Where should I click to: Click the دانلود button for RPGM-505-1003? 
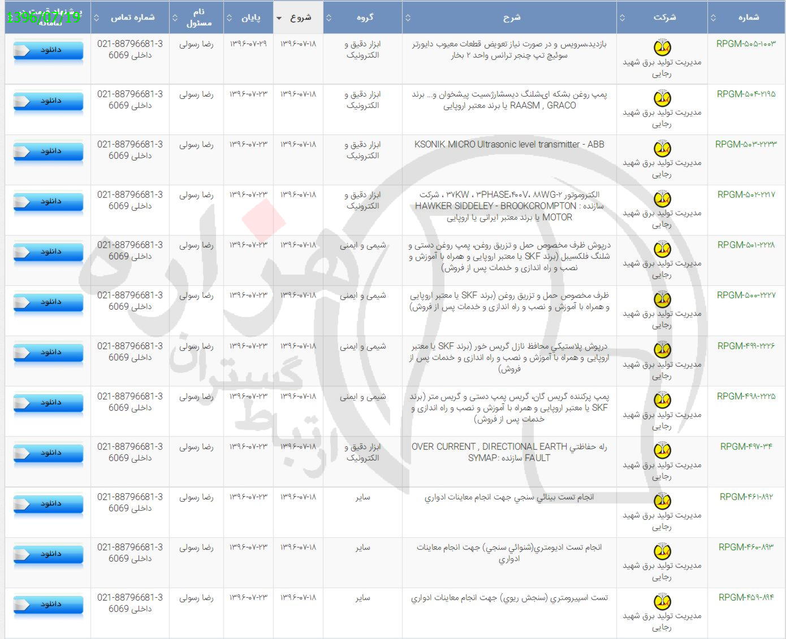tap(48, 50)
